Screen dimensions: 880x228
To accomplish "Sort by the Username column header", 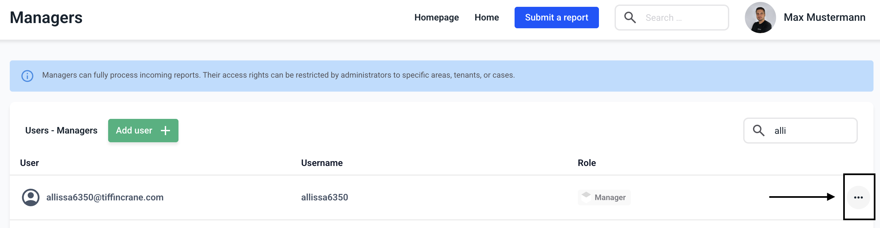I will 322,163.
